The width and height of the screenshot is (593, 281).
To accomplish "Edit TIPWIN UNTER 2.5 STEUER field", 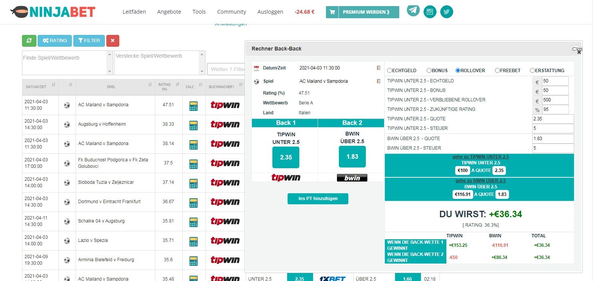I will pos(553,129).
